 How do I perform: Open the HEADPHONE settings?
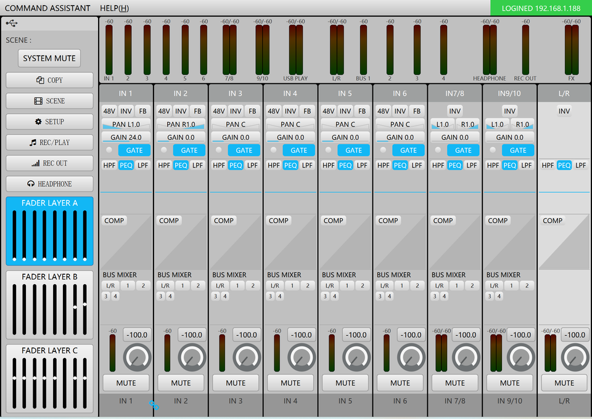click(x=49, y=184)
